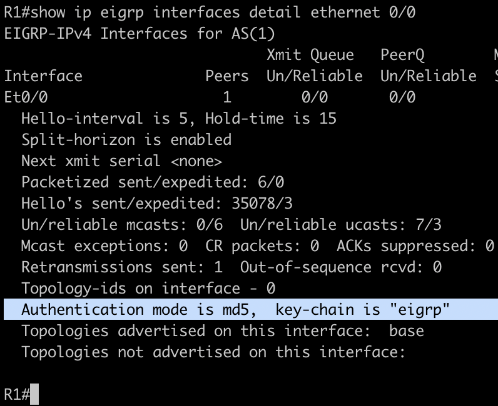Click the Topologies not advertised line

[x=213, y=352]
